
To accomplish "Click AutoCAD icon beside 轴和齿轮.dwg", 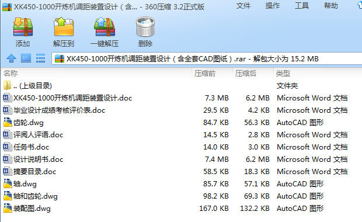I will pyautogui.click(x=8, y=196).
